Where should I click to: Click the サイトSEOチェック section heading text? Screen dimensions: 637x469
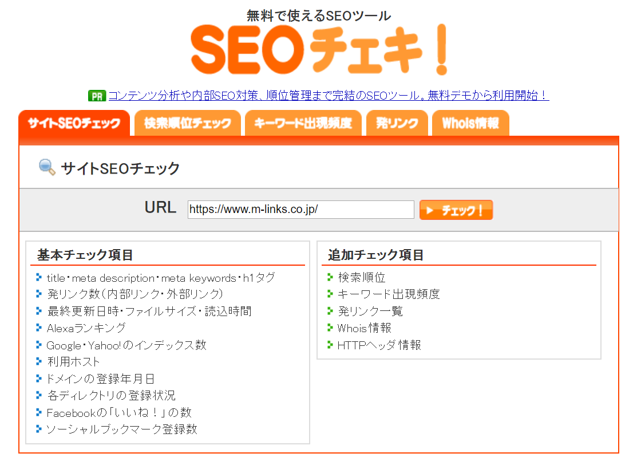point(120,168)
